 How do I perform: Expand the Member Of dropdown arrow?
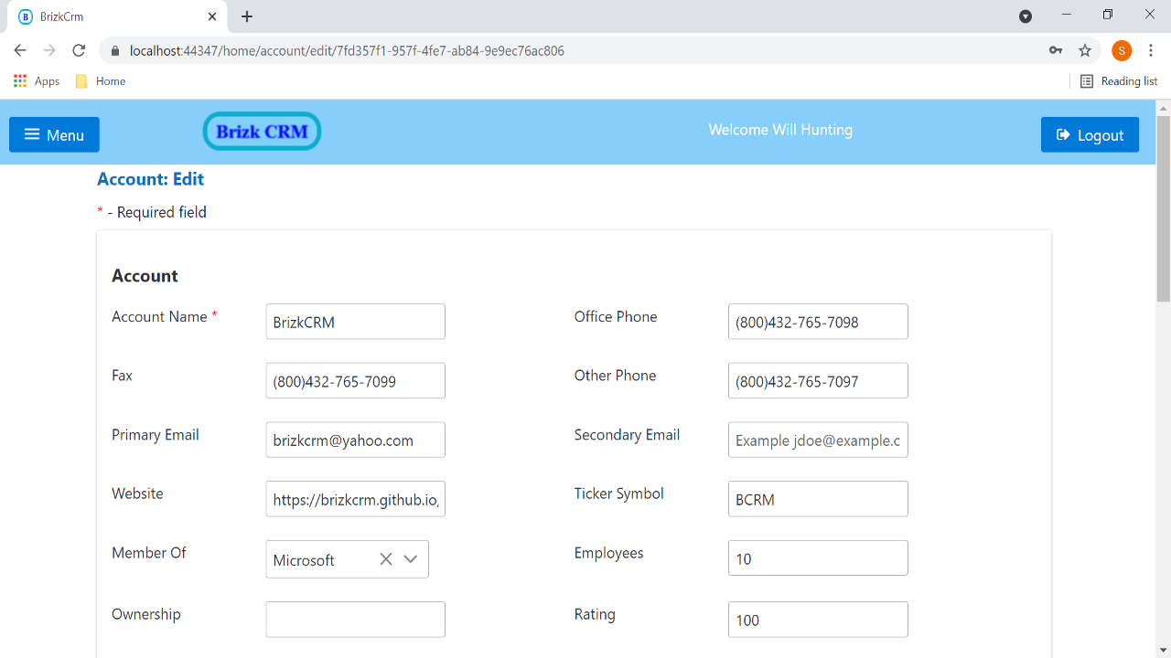pos(411,559)
